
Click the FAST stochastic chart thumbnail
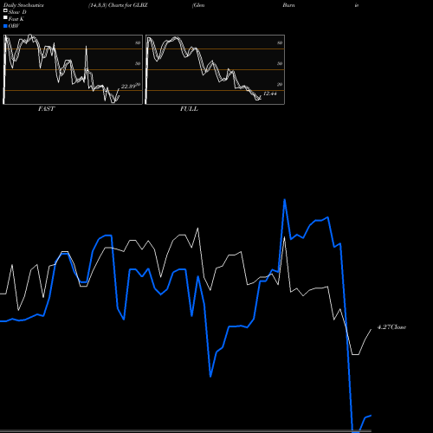click(73, 69)
